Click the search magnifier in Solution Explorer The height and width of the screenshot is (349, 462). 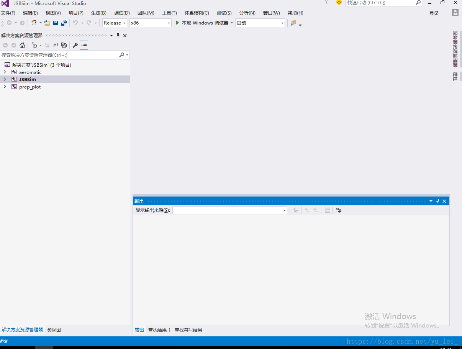122,55
